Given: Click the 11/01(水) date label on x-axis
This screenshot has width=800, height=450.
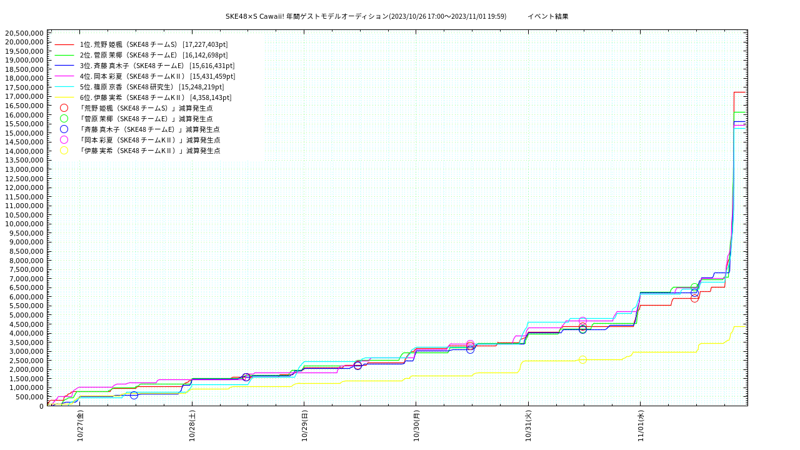Looking at the screenshot, I should point(641,426).
